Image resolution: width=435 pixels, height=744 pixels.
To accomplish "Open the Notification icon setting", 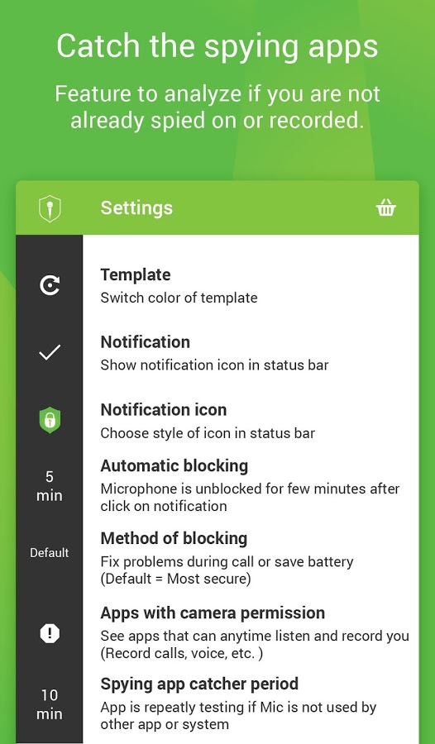I will (x=251, y=421).
